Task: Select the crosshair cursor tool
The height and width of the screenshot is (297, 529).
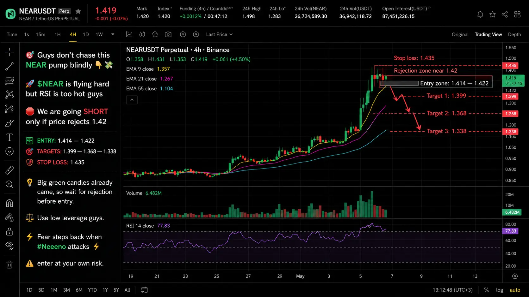Action: tap(9, 52)
